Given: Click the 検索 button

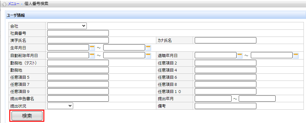Looking at the screenshot, I should (x=27, y=116).
